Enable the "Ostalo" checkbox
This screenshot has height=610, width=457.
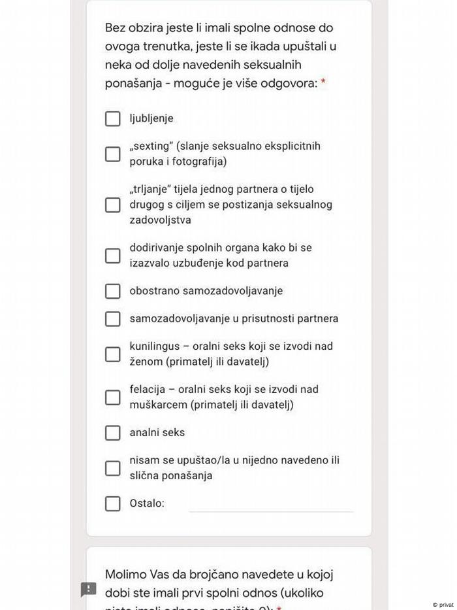point(113,503)
